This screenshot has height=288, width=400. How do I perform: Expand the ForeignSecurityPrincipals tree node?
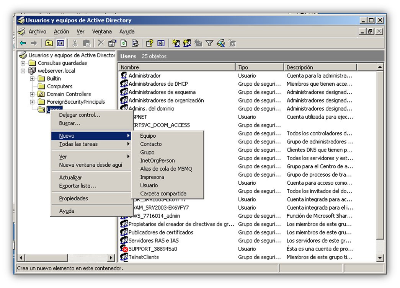(32, 102)
